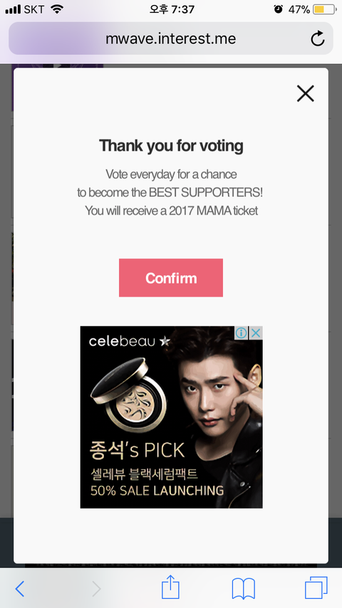This screenshot has width=342, height=608.
Task: Tap the alarm clock status icon
Action: pos(278,9)
